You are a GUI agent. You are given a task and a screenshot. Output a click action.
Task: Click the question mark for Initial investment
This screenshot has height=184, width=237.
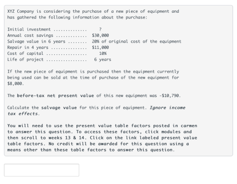click(x=100, y=29)
